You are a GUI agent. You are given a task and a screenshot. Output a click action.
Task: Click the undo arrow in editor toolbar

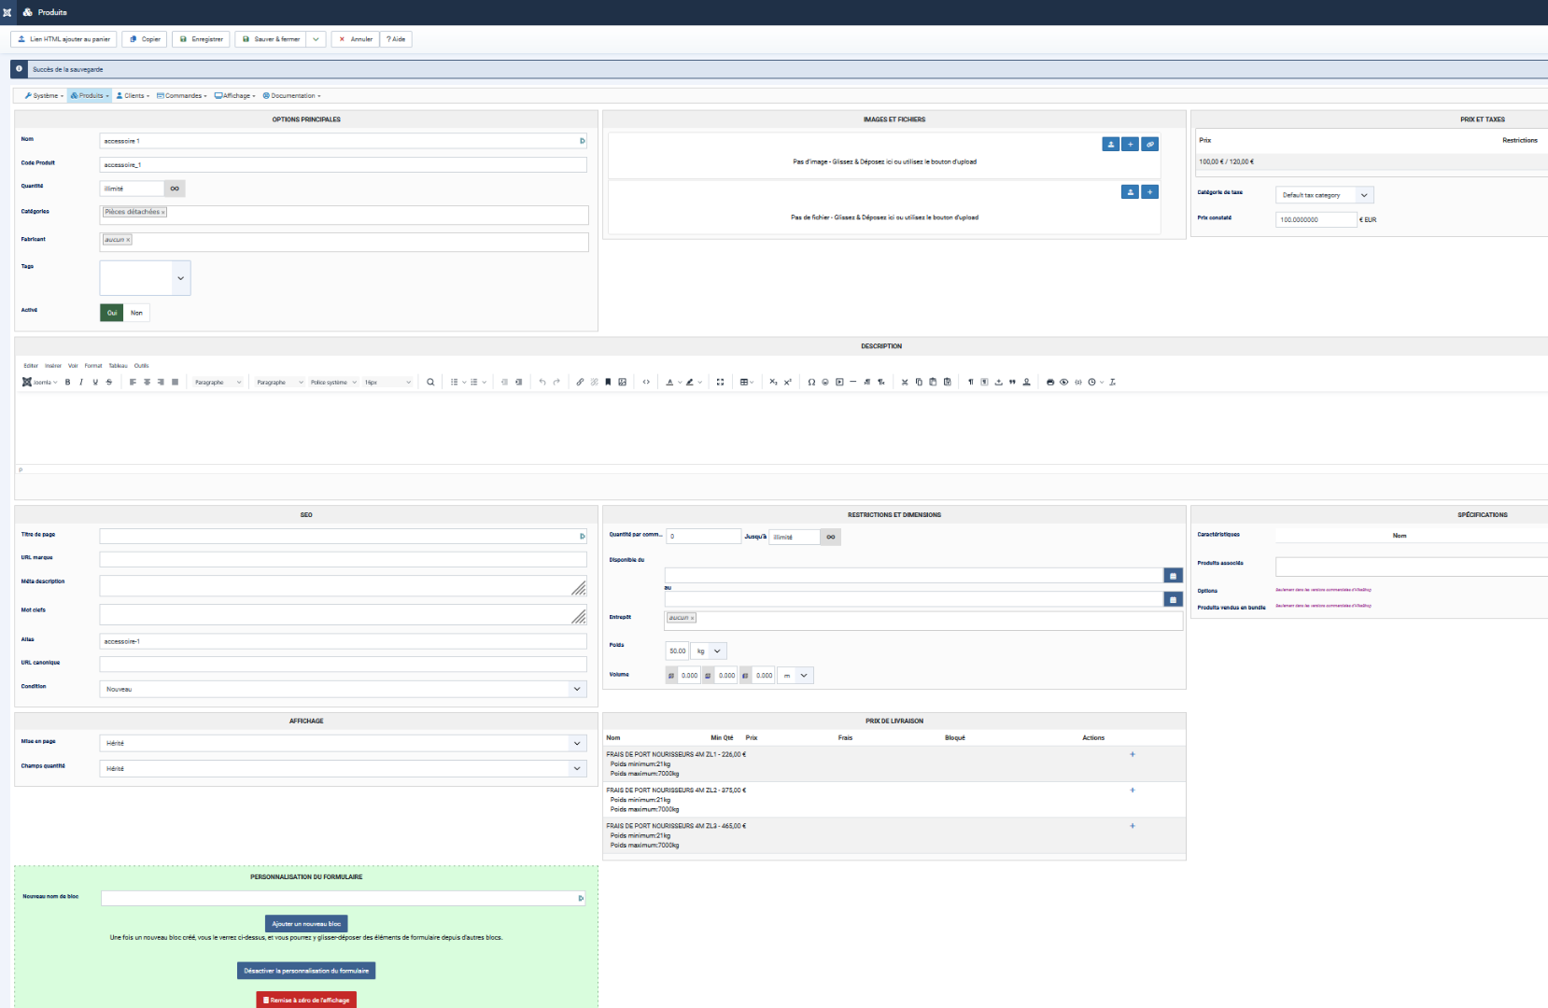click(542, 382)
